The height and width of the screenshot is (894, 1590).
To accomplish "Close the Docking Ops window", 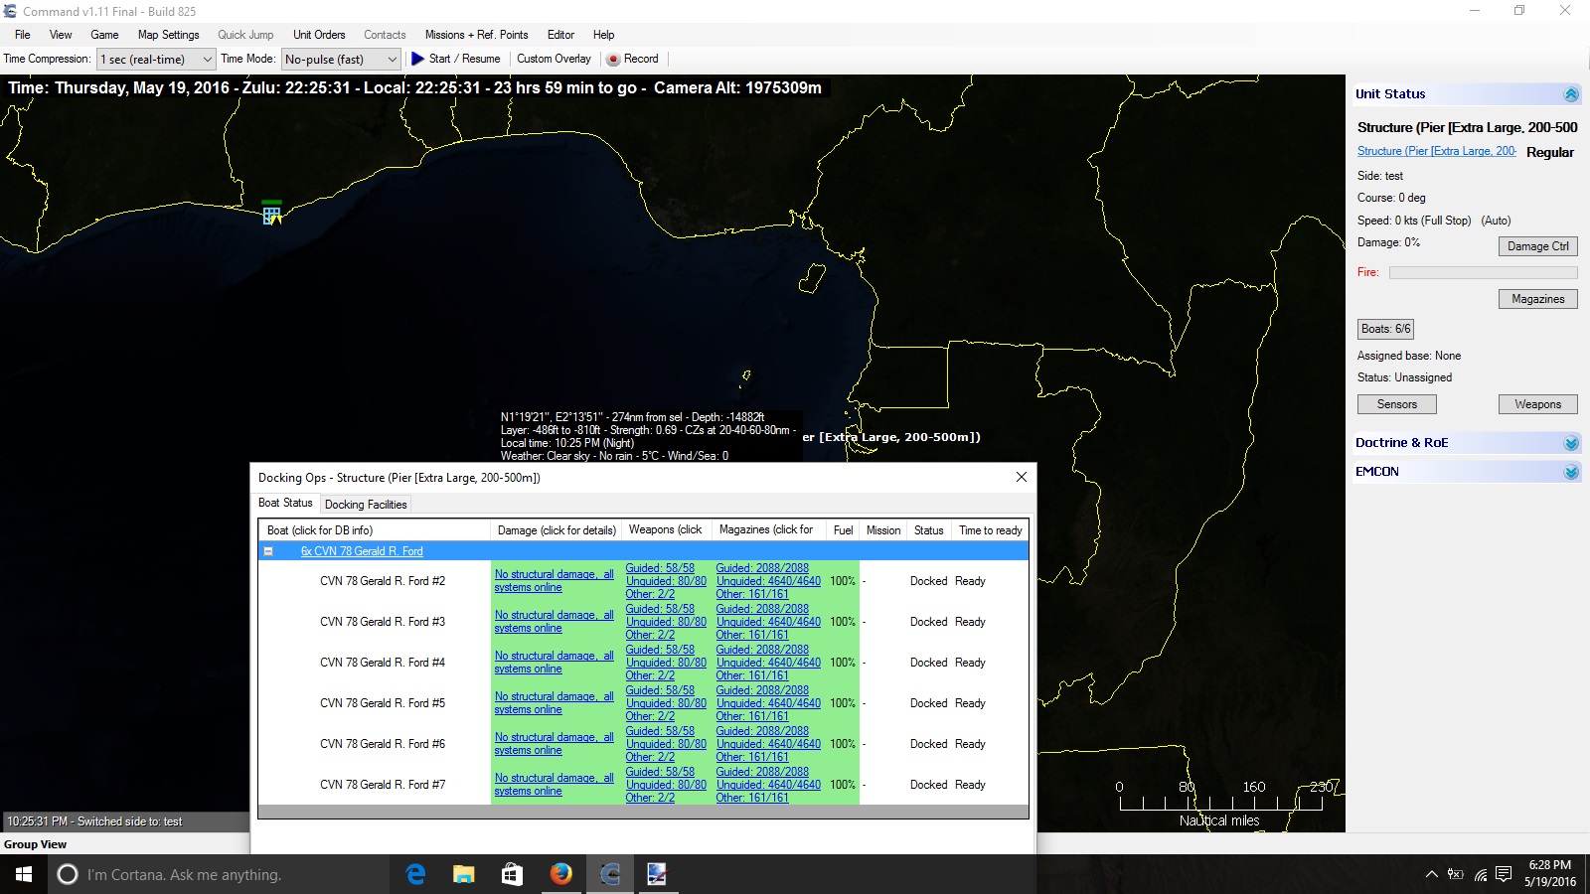I will (1021, 478).
